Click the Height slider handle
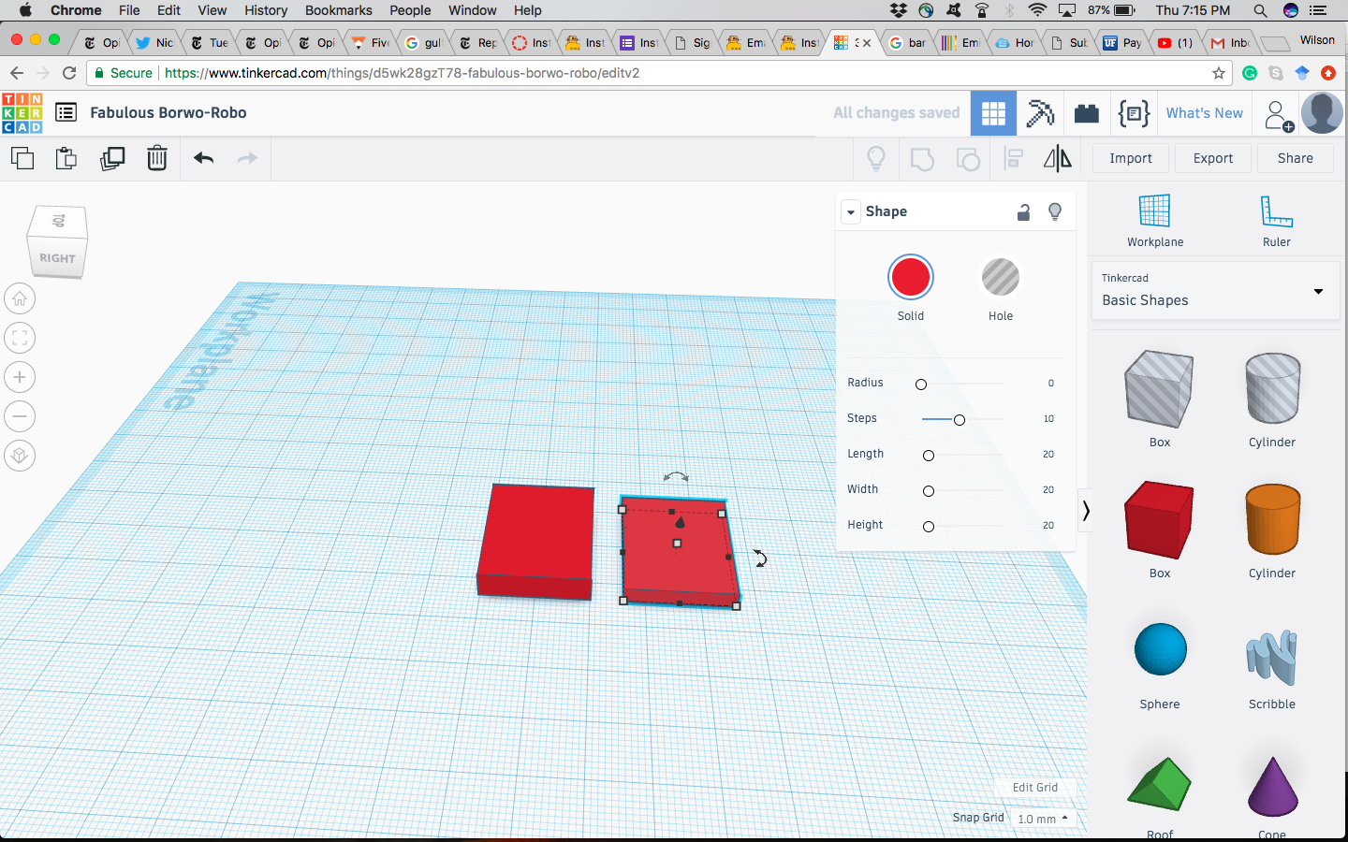This screenshot has height=842, width=1348. click(929, 527)
